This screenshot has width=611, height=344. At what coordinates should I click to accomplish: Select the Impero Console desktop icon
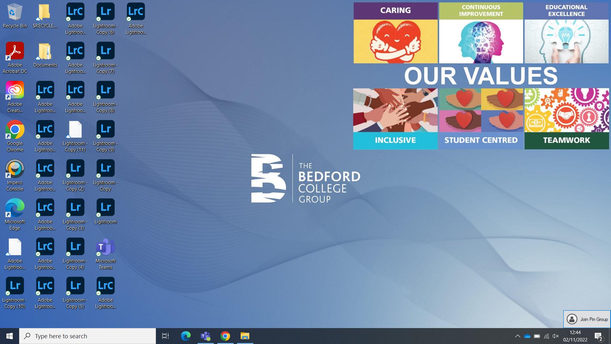tap(15, 168)
